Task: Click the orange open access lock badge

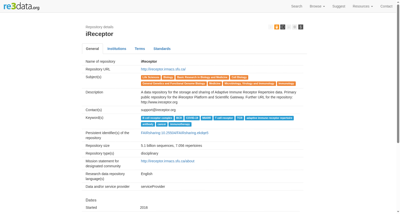Action: click(x=277, y=27)
